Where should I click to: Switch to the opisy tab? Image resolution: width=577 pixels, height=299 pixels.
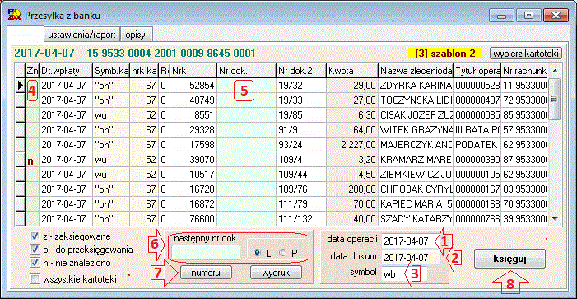(136, 35)
